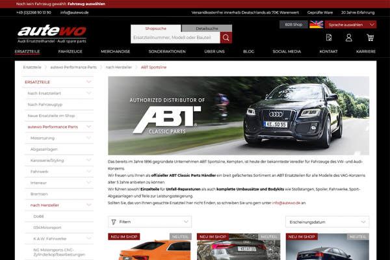The image size is (390, 260).
Task: Click the 20 Jahre Erfahrung text
Action: 357,12
